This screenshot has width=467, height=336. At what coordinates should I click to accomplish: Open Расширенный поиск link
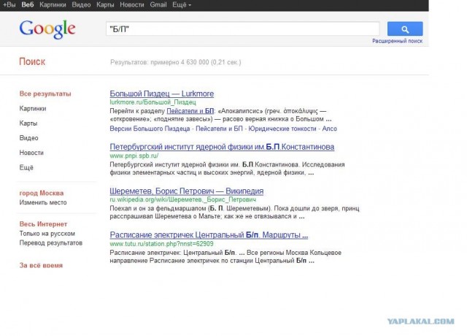point(397,41)
